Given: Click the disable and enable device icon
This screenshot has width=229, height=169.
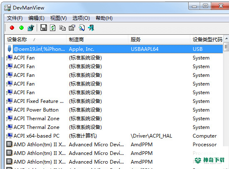Looking at the screenshot, I should click(x=31, y=28).
